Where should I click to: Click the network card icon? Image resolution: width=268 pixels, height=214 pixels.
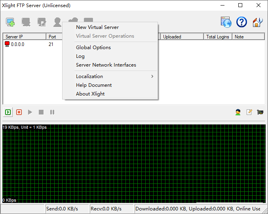(260, 112)
